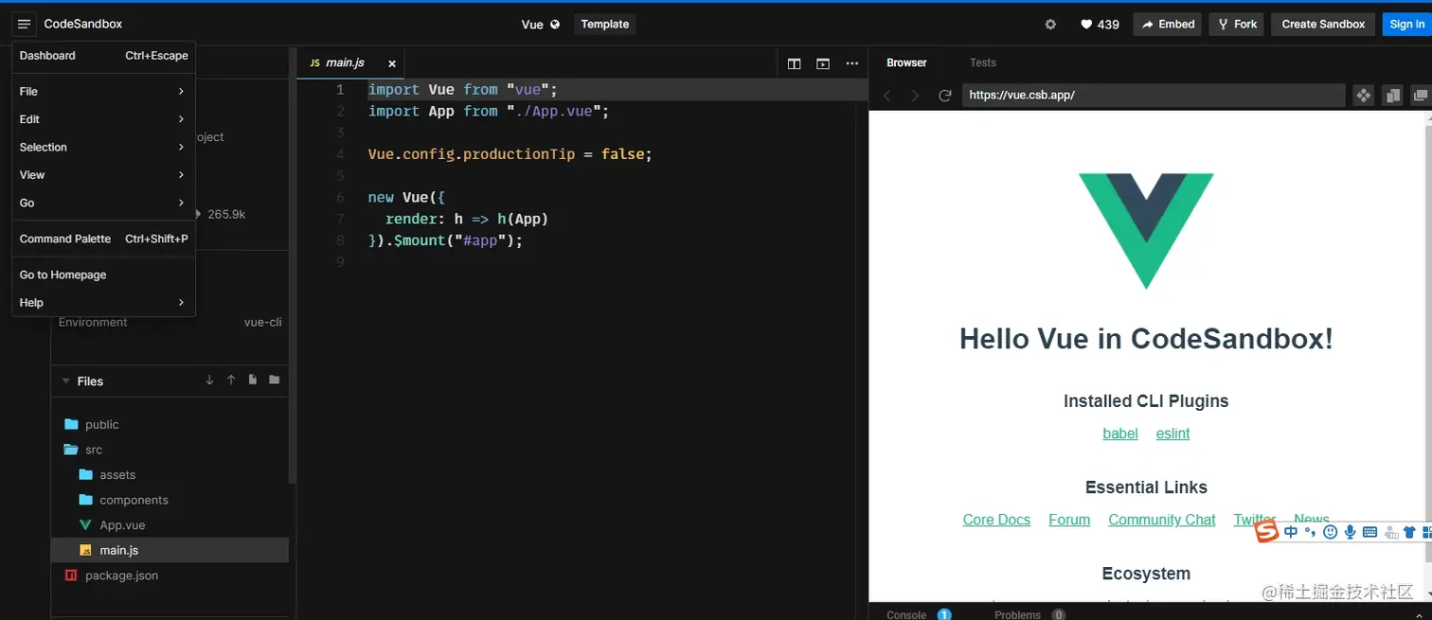Open the Community Chat link
Screen dimensions: 1432x620
click(x=1162, y=520)
